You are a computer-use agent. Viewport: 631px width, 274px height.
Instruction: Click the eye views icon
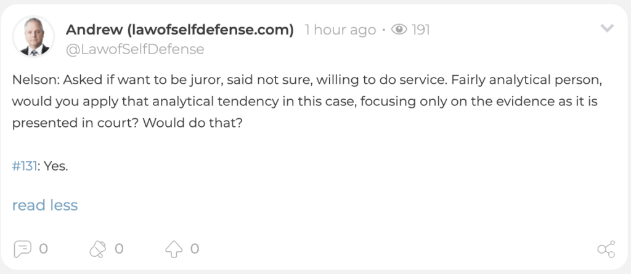click(399, 30)
